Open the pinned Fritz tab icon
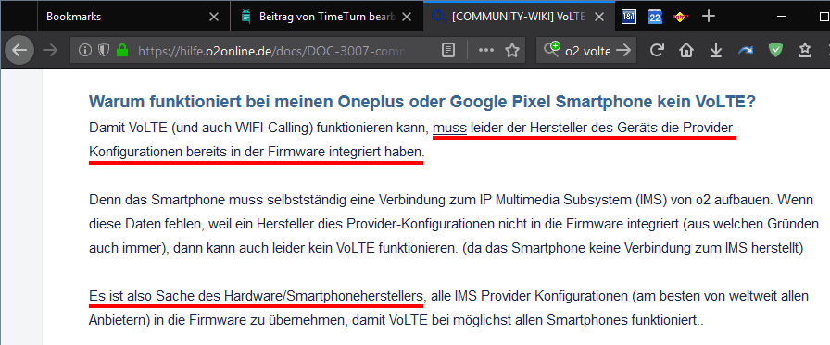 tap(681, 17)
